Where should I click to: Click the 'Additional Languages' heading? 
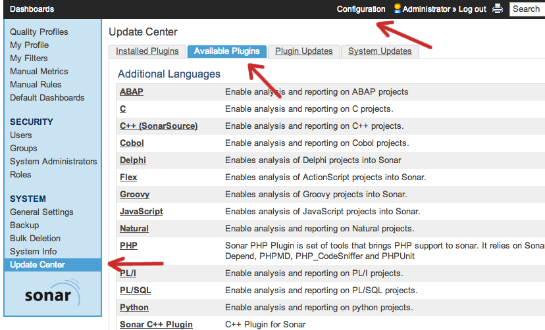coord(169,74)
